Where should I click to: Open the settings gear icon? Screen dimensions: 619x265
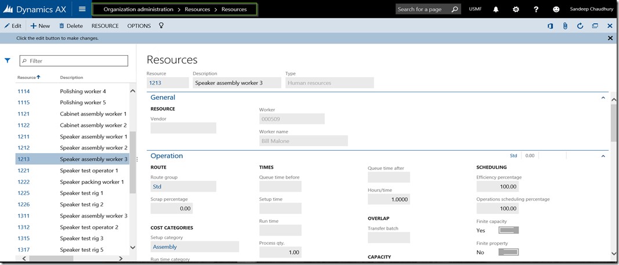[516, 9]
